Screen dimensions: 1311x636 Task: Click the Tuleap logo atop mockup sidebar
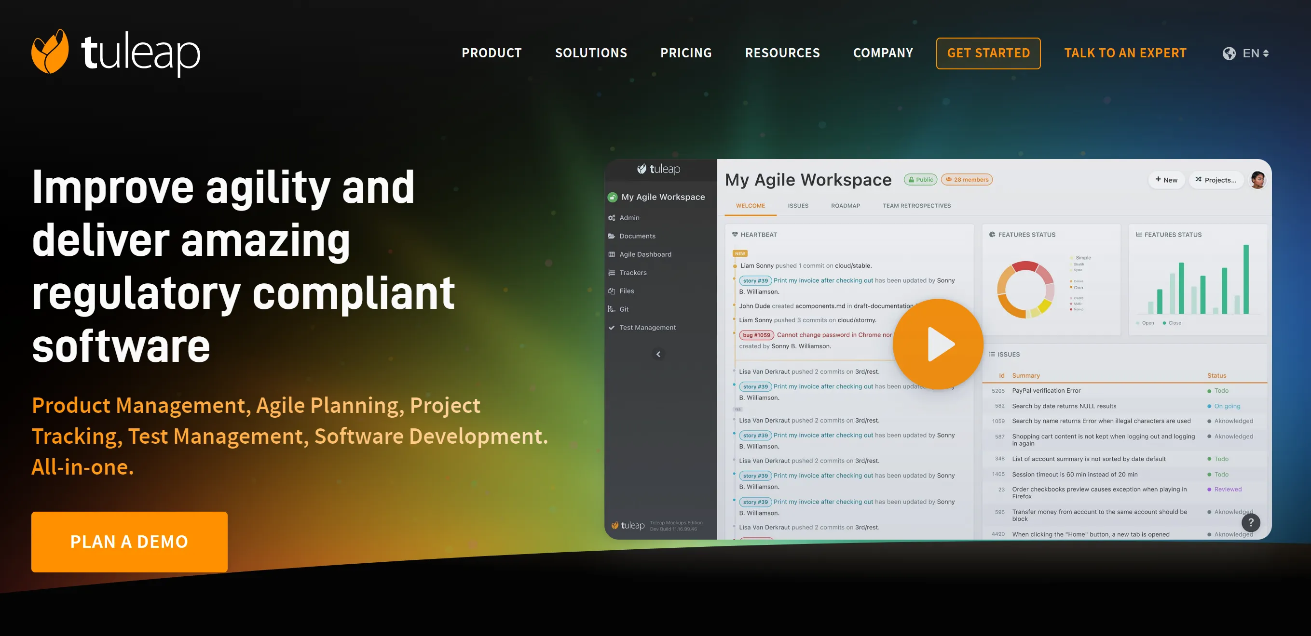coord(658,169)
